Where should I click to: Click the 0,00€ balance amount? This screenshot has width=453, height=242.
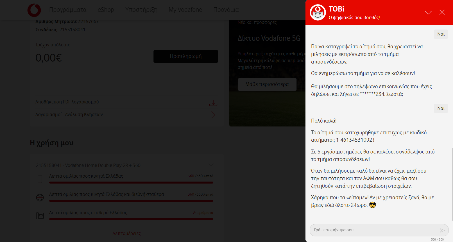tap(49, 58)
